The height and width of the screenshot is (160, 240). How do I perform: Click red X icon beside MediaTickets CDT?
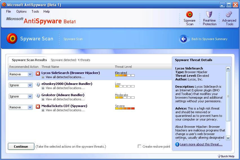point(38,106)
